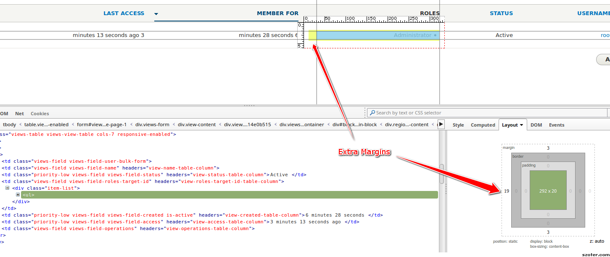
Task: Select form#view...e-page-1 breadcrumb item
Action: (x=102, y=125)
